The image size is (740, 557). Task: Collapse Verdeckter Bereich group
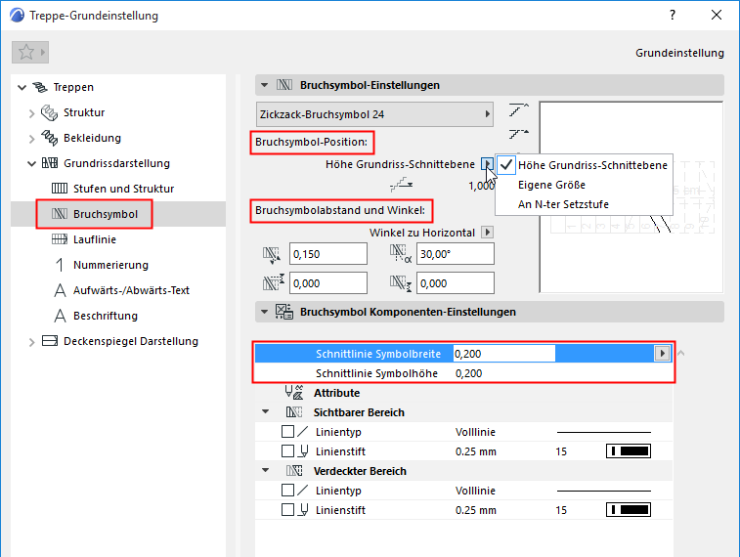click(x=266, y=470)
